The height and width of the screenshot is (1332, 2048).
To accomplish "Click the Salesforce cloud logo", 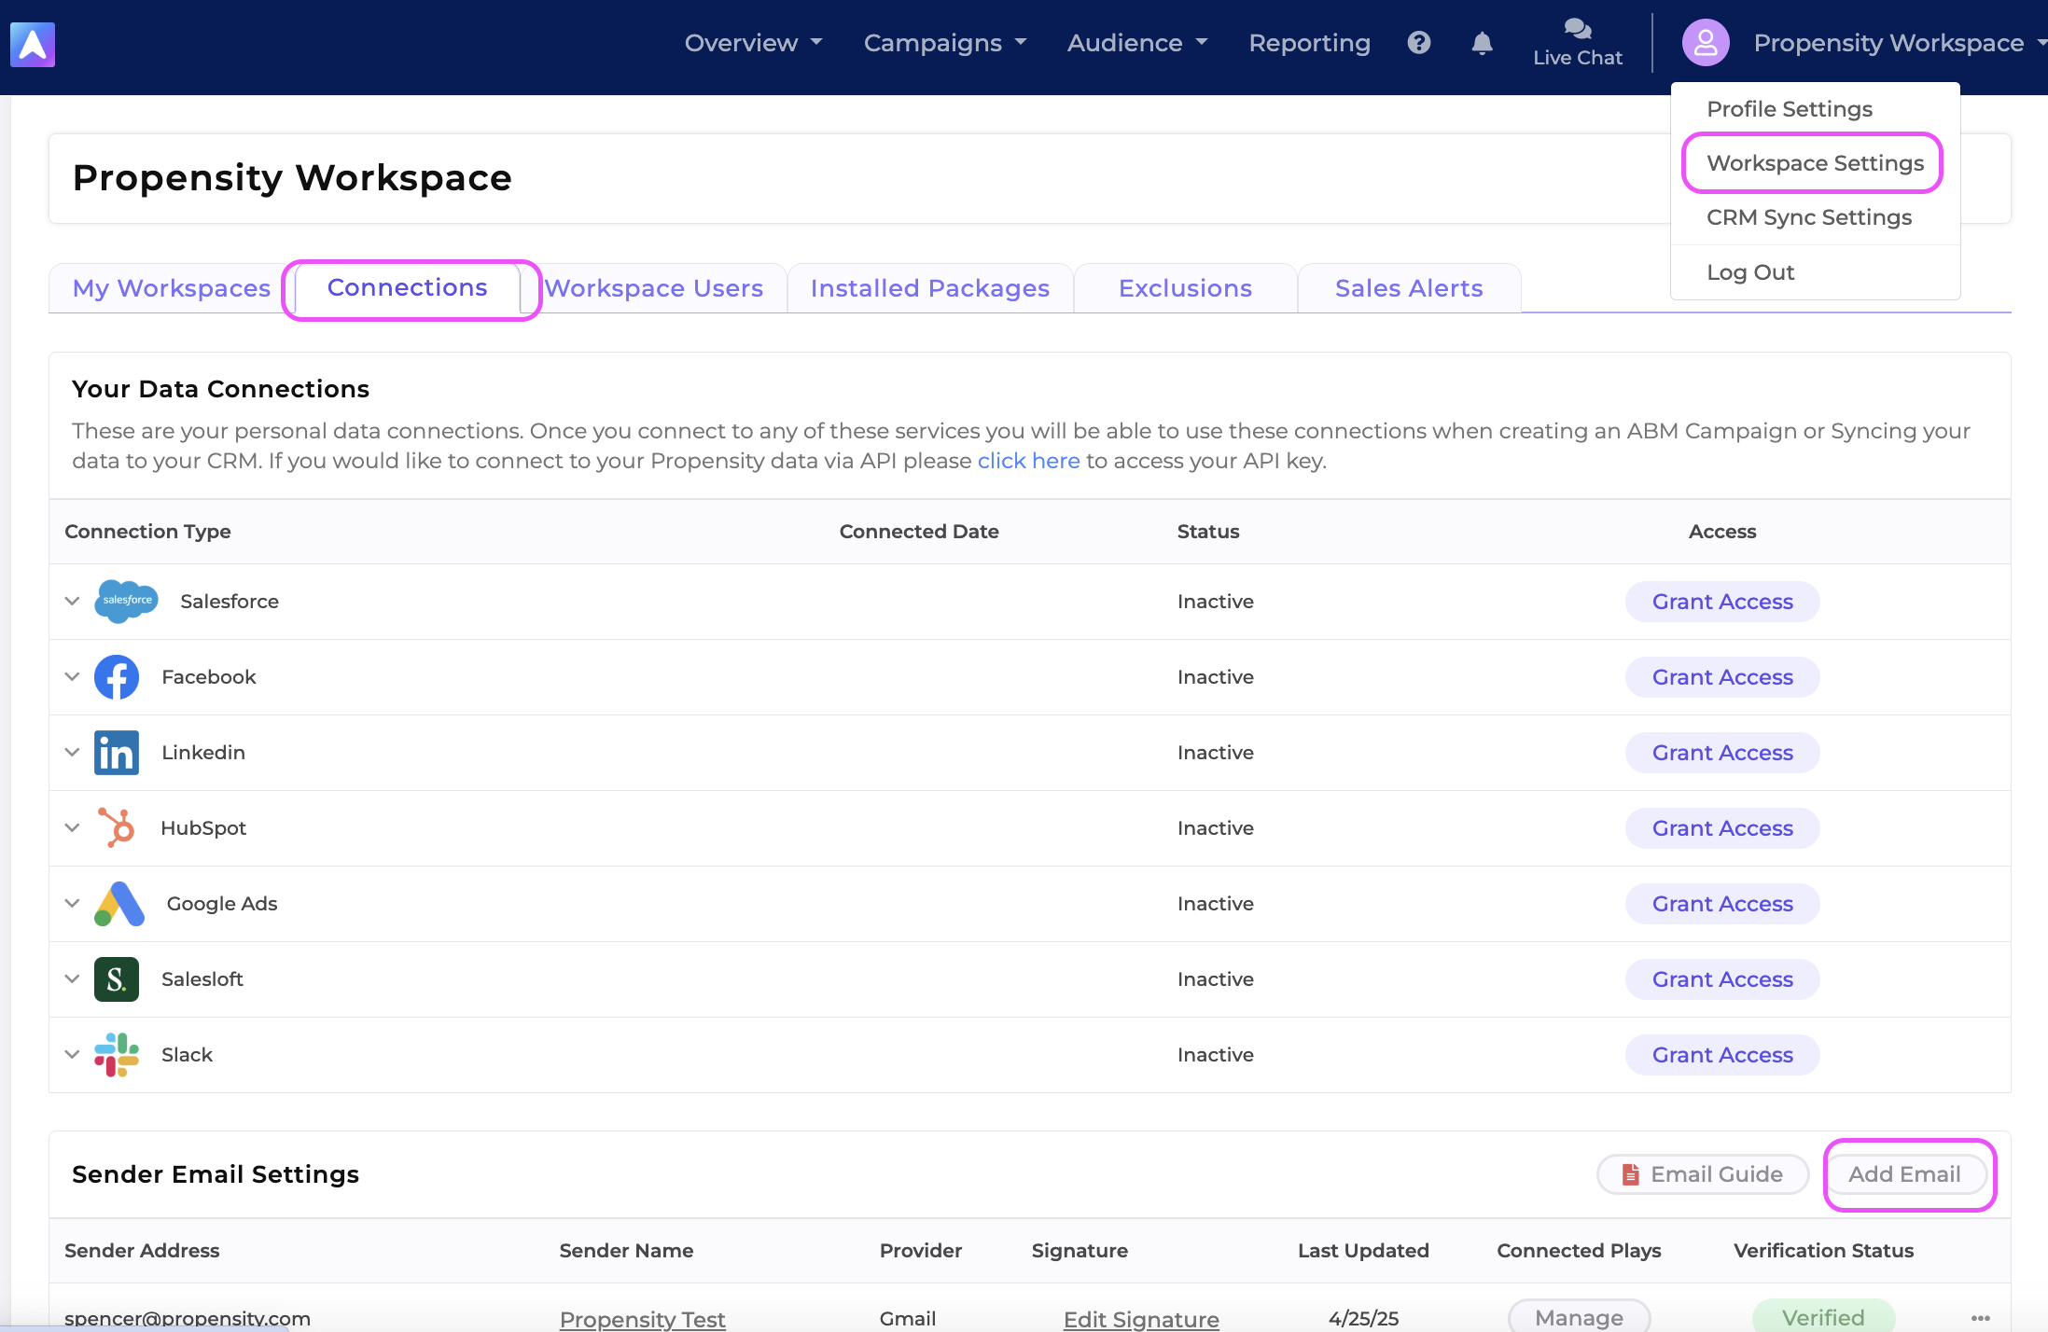I will click(126, 601).
